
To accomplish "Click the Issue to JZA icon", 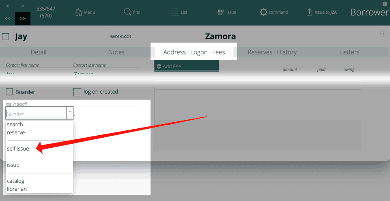I will [x=310, y=12].
